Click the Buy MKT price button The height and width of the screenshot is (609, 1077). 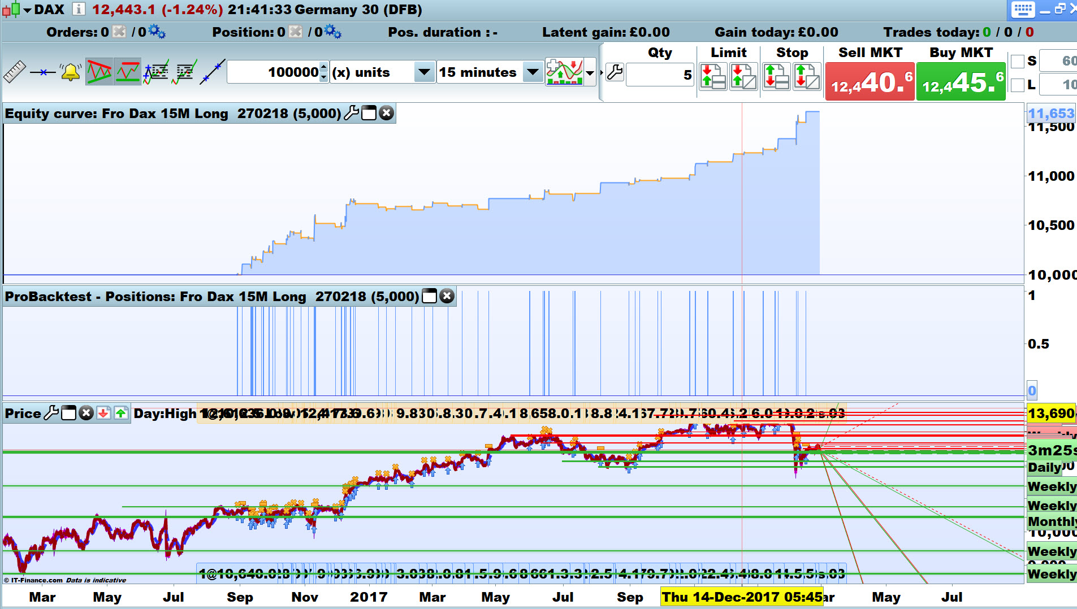(x=961, y=81)
